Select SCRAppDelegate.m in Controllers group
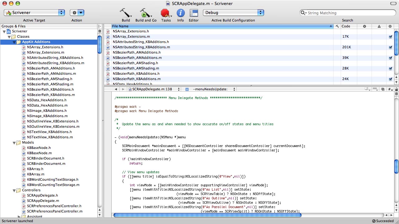399x224 pixels. pos(43,201)
